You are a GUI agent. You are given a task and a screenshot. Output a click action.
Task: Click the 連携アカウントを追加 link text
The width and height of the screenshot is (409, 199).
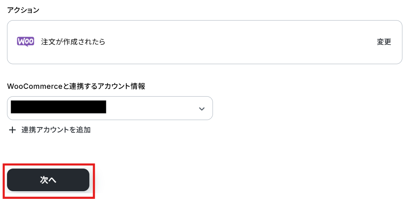pyautogui.click(x=56, y=130)
